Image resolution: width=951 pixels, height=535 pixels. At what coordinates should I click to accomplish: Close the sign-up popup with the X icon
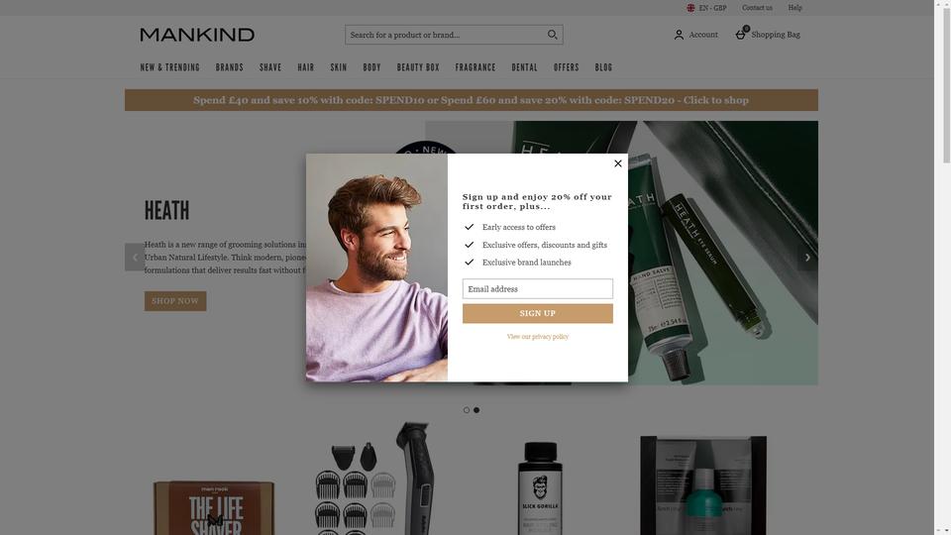pyautogui.click(x=617, y=163)
